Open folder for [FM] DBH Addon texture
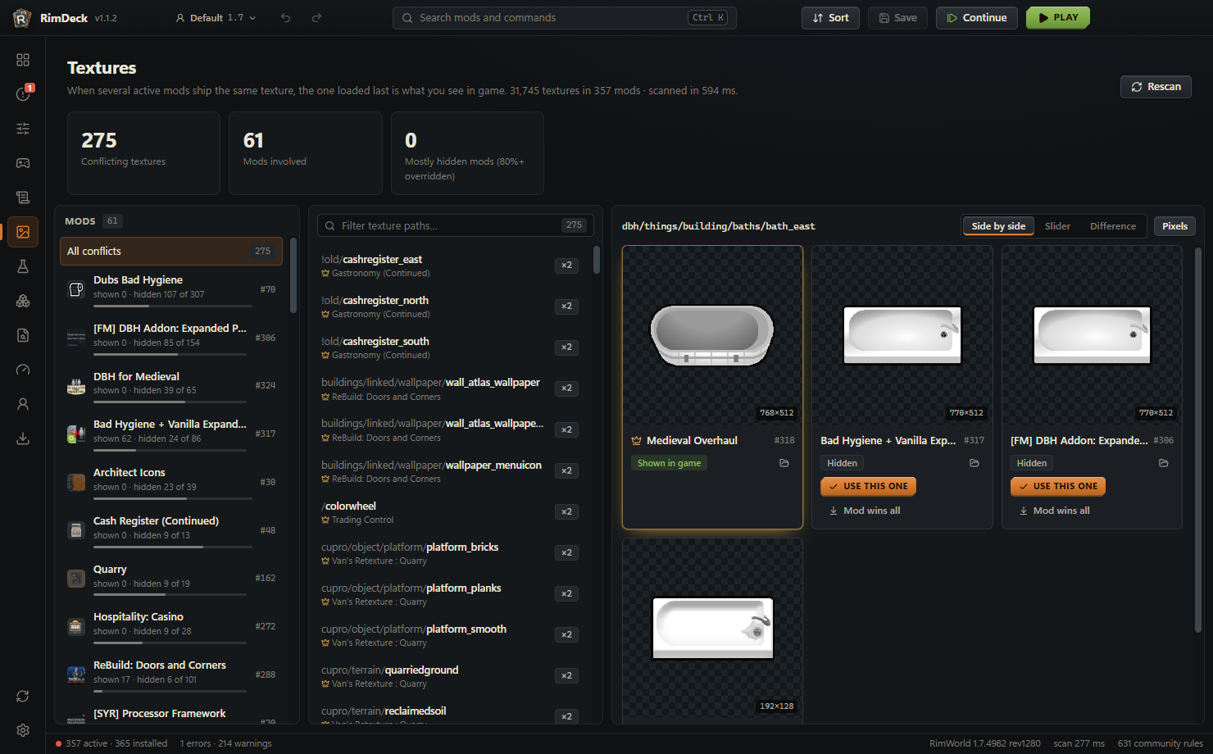 click(x=1164, y=463)
